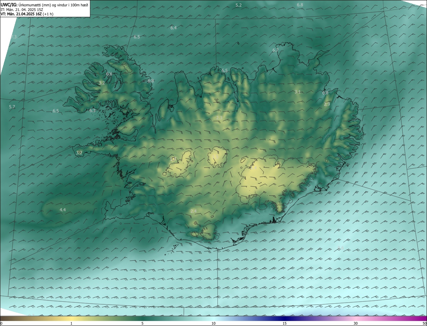Click the 'VT: Mán. 21.04.2025 16Z (+1 h)' line

point(27,14)
